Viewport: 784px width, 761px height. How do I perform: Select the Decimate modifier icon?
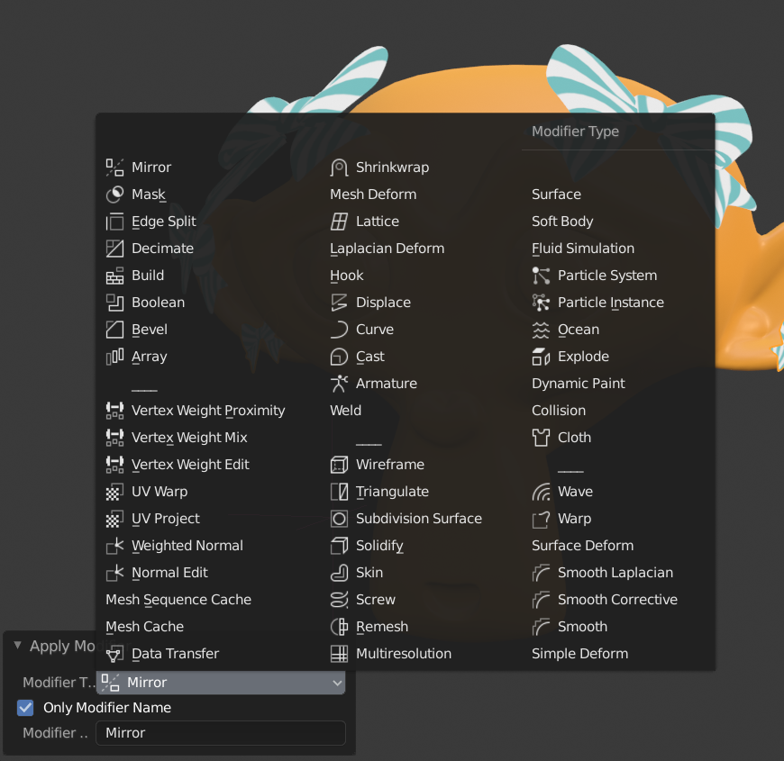114,249
